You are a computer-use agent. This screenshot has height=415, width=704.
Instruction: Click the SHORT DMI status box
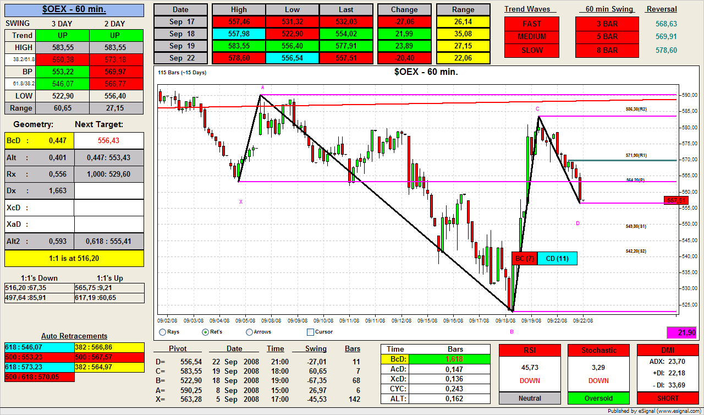(668, 398)
